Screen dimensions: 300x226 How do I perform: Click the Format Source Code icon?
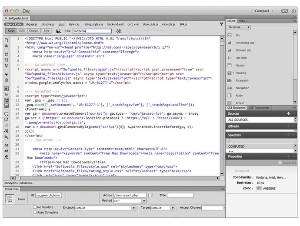click(x=7, y=157)
